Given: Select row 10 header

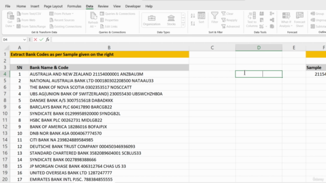Looking at the screenshot, I should (5, 114).
